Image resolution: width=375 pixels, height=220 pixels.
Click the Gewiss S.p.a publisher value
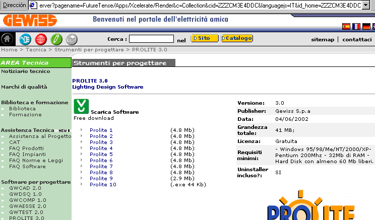click(x=293, y=111)
